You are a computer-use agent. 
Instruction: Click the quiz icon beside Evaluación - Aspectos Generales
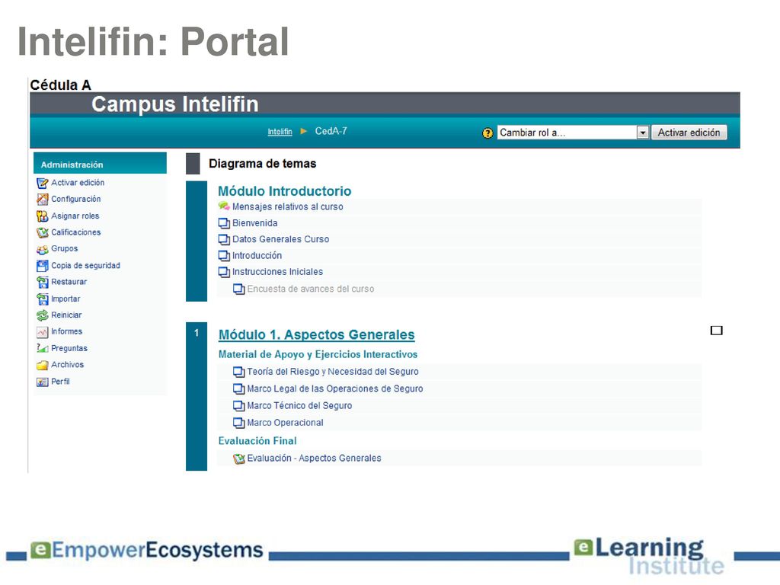238,459
